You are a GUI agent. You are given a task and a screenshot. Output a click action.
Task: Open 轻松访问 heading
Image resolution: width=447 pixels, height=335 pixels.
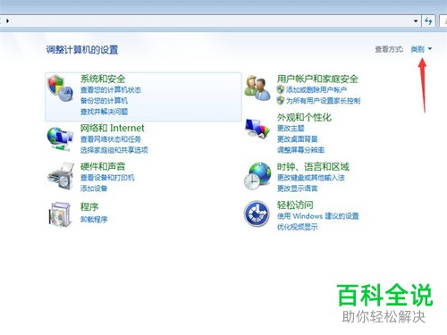(295, 205)
